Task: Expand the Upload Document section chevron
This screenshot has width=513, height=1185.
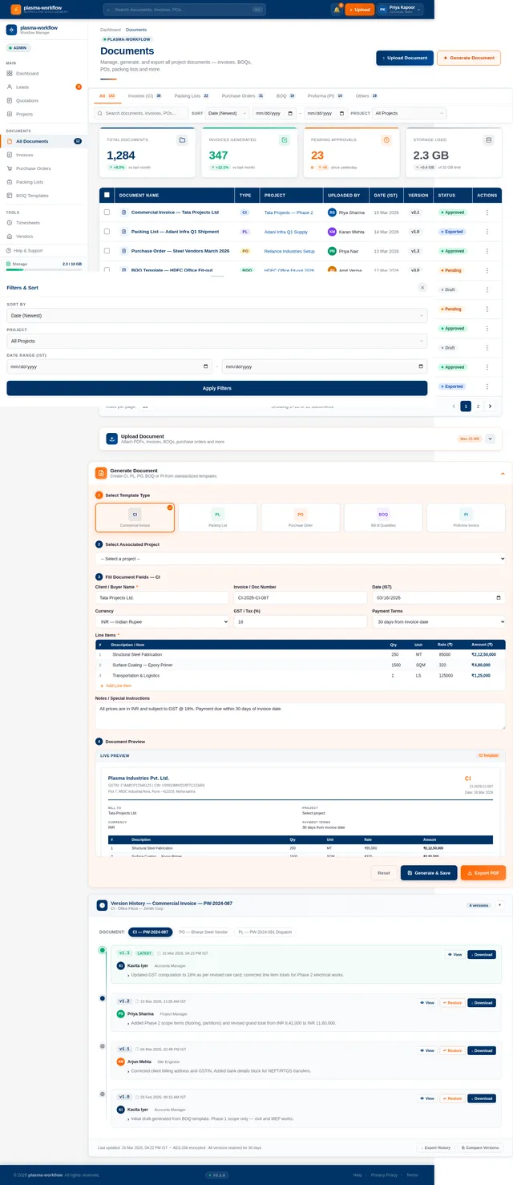Action: pyautogui.click(x=491, y=439)
